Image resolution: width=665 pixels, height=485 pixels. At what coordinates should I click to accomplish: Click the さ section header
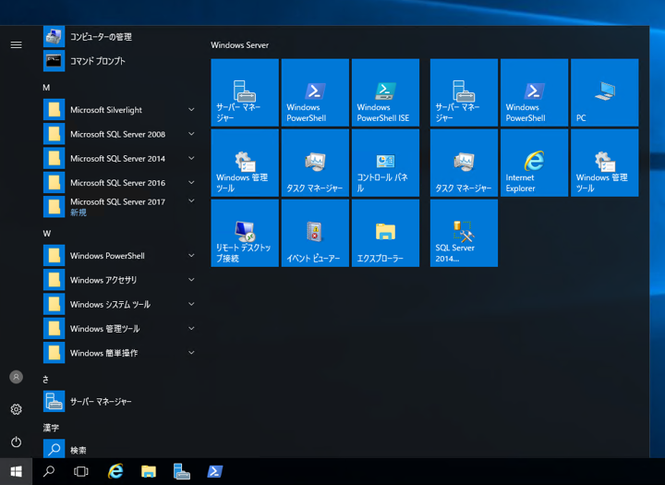point(46,380)
